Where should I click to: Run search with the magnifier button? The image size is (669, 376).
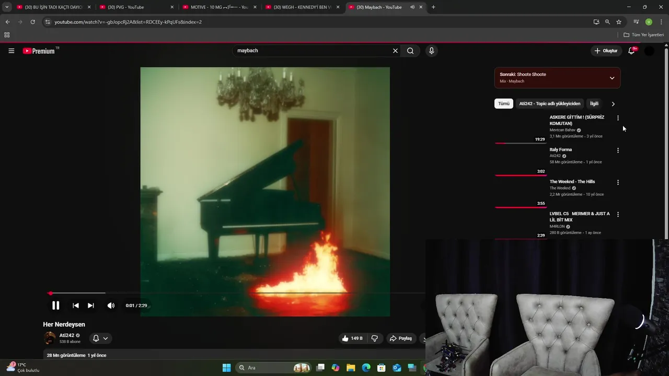pos(410,51)
